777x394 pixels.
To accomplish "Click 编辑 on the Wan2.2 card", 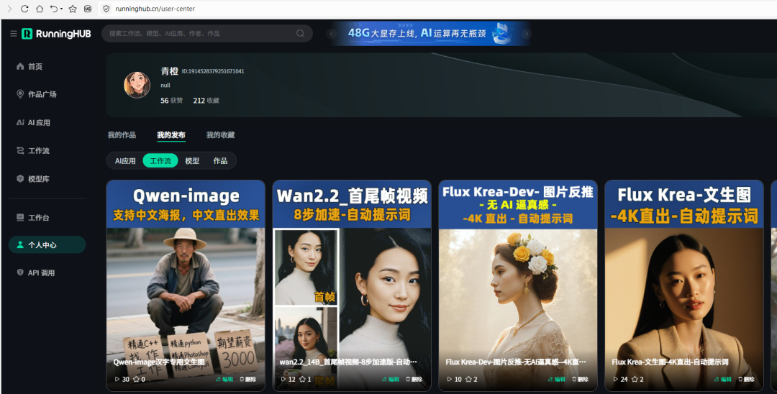I will 390,379.
